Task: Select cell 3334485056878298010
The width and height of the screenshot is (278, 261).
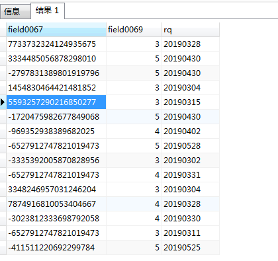Action: (x=56, y=59)
